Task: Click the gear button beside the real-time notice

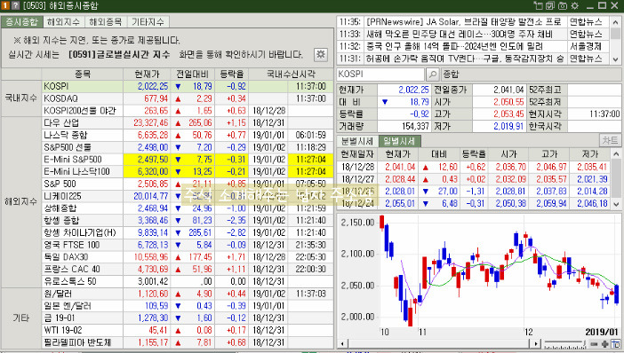Action: pos(320,54)
